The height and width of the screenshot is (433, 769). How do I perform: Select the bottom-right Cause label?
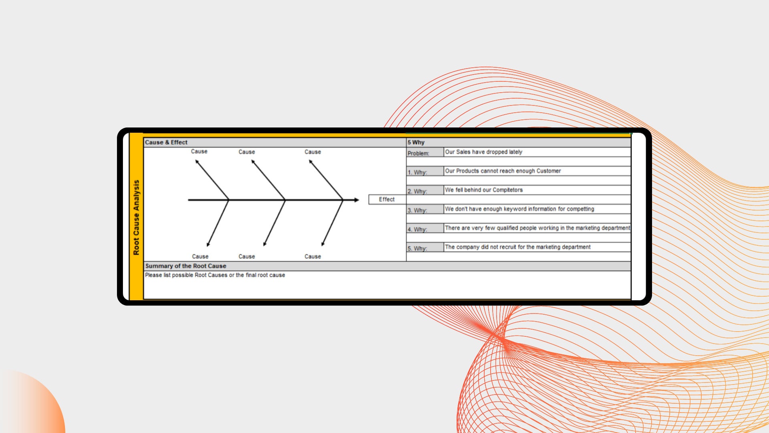click(313, 256)
